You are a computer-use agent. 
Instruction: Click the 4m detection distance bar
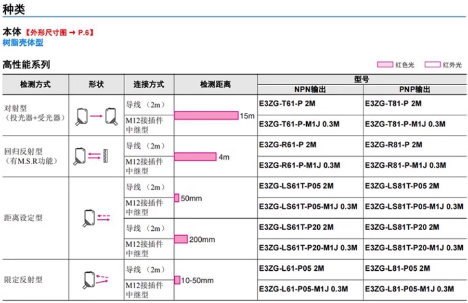pyautogui.click(x=195, y=157)
